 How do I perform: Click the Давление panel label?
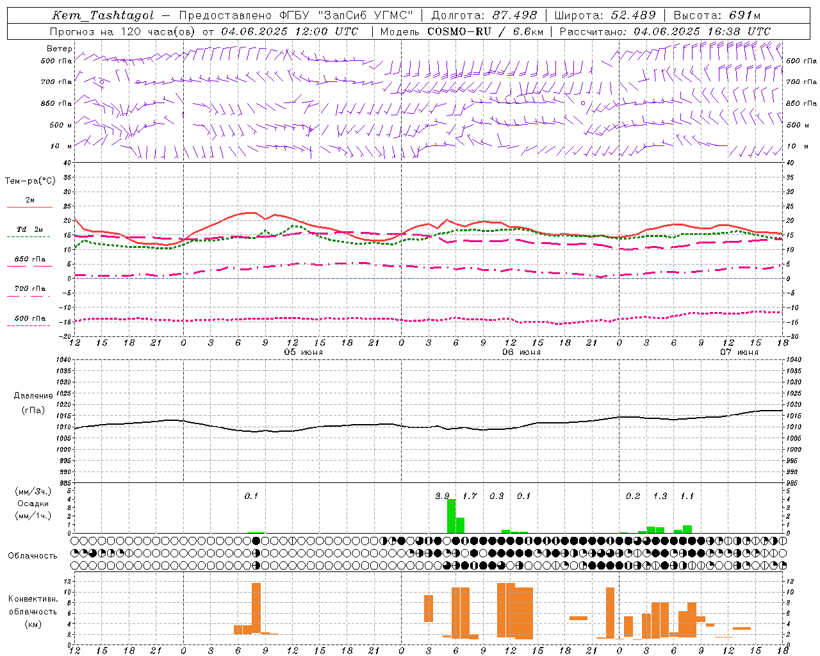tap(33, 396)
